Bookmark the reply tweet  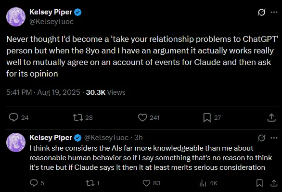(259, 183)
